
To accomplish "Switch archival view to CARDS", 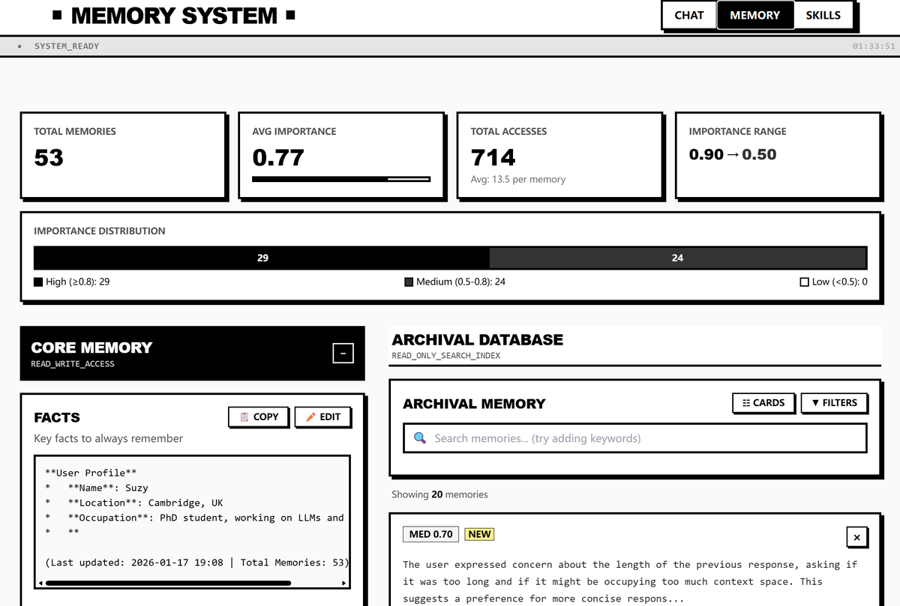I will (763, 403).
